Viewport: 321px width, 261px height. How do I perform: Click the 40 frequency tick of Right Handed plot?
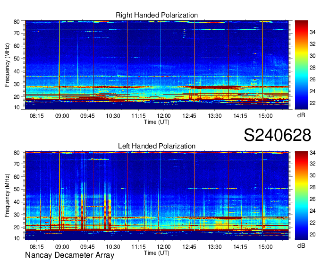17,71
